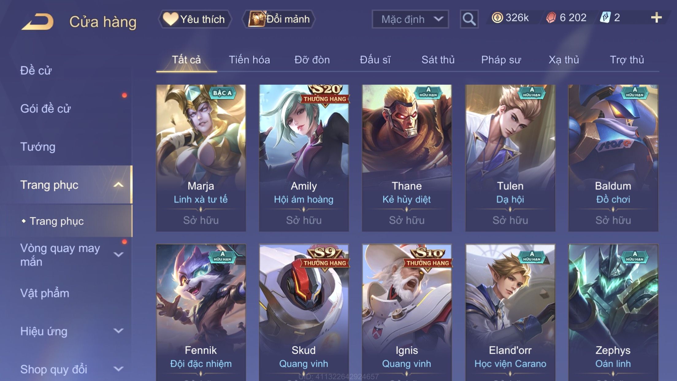Open the search magnifier icon
This screenshot has width=677, height=381.
469,19
